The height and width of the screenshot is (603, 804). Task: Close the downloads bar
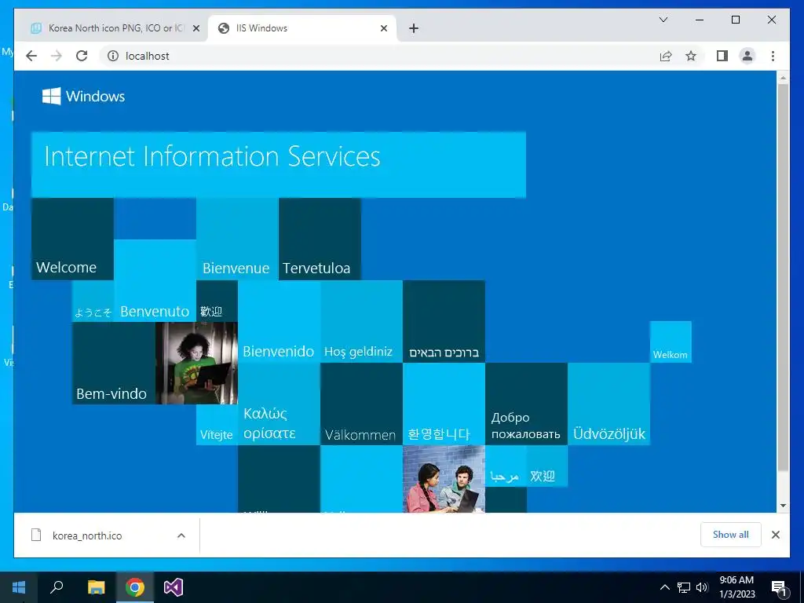click(776, 535)
